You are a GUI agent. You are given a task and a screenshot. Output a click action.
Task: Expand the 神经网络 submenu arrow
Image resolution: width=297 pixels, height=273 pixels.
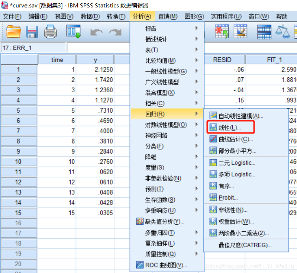[x=197, y=135]
